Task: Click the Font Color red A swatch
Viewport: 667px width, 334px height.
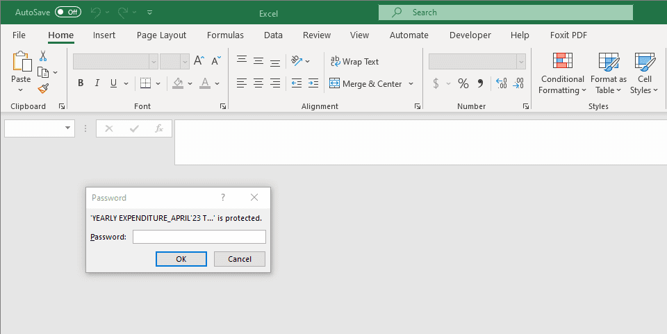Action: pyautogui.click(x=204, y=83)
